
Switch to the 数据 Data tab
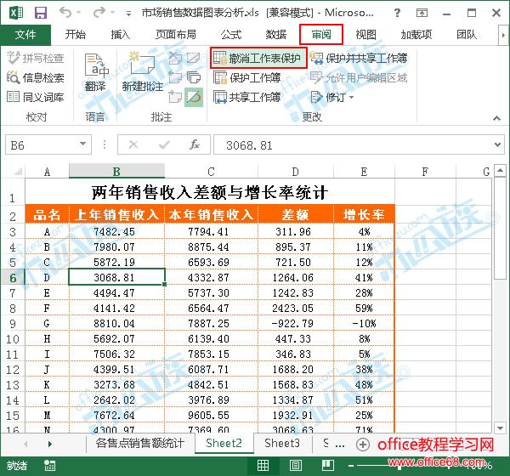pyautogui.click(x=275, y=35)
